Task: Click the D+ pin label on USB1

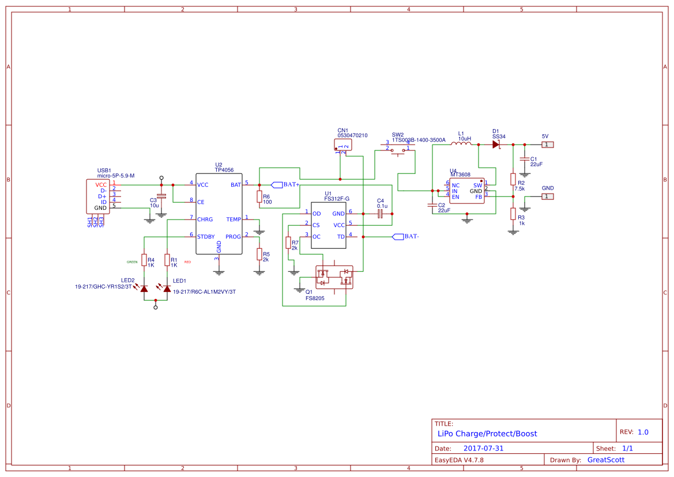Action: click(x=102, y=196)
